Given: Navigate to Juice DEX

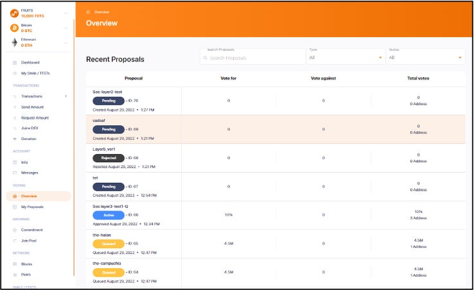Looking at the screenshot, I should [30, 128].
